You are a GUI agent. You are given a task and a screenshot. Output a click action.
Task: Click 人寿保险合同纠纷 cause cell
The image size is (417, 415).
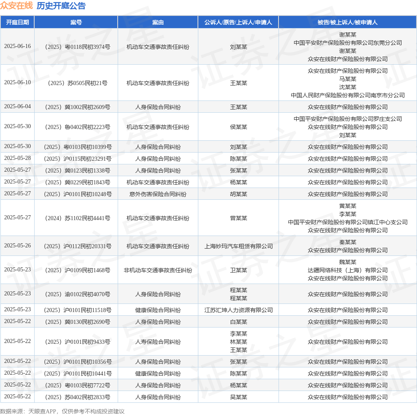158,342
